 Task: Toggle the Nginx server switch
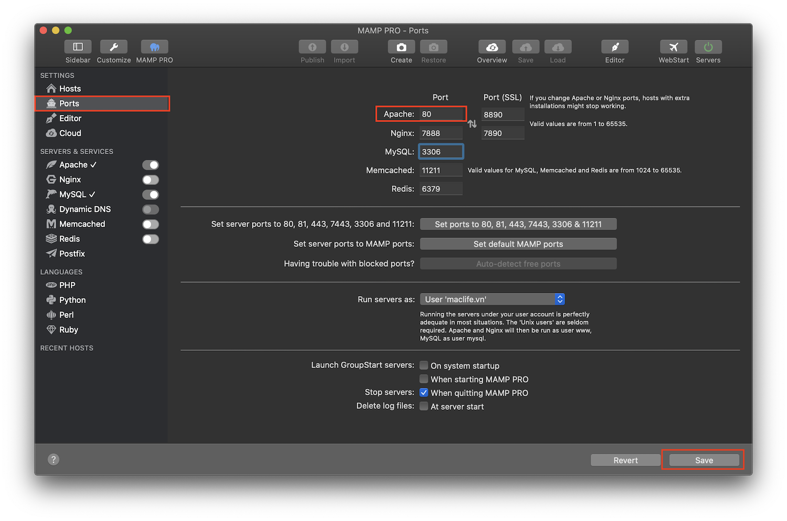(151, 180)
